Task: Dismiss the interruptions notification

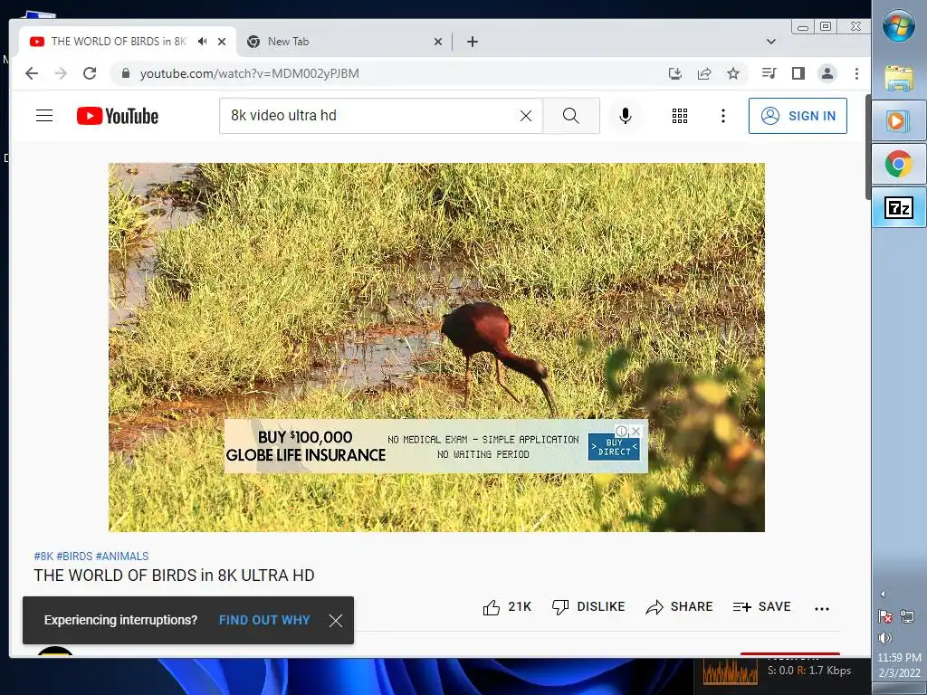Action: pos(336,621)
